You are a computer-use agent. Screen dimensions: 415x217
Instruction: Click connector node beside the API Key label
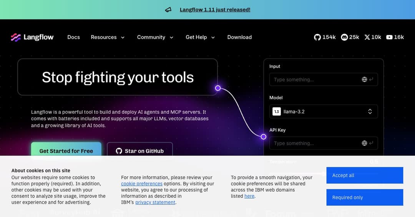click(x=263, y=137)
